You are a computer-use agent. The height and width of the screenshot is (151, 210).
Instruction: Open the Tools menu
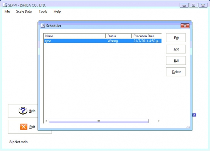[43, 11]
